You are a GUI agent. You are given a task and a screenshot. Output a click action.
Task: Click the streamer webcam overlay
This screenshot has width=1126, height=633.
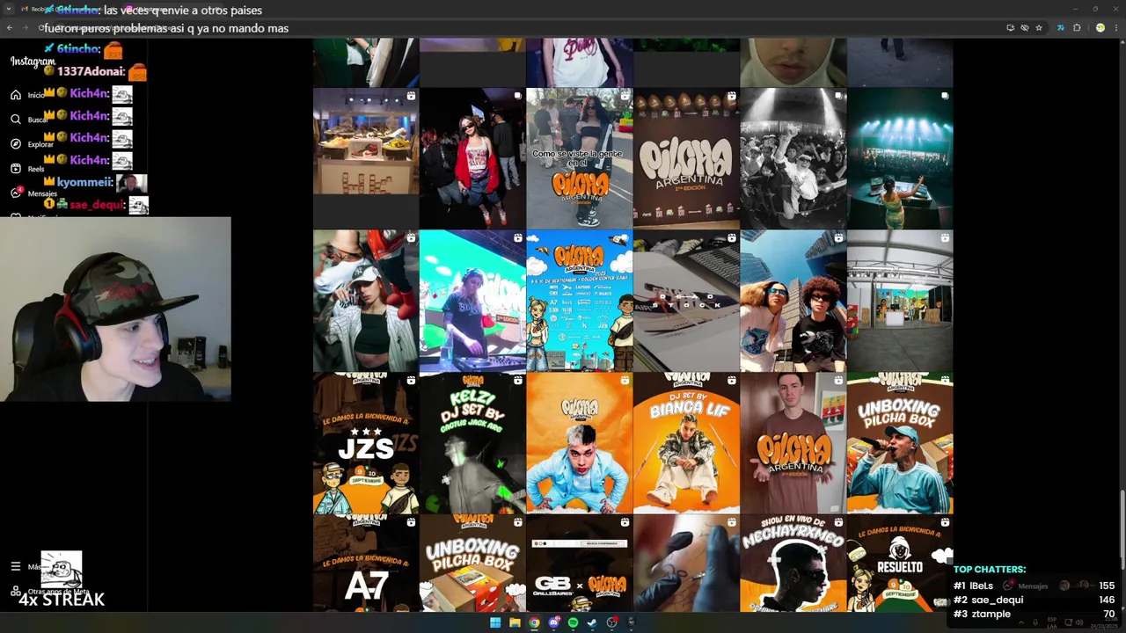115,309
